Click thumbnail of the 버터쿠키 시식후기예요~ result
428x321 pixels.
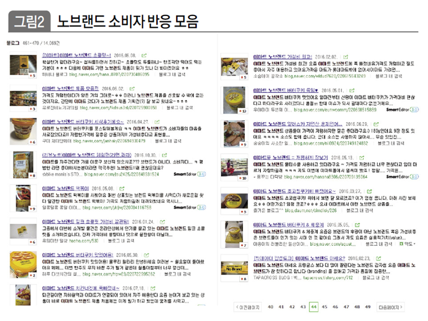click(x=23, y=131)
